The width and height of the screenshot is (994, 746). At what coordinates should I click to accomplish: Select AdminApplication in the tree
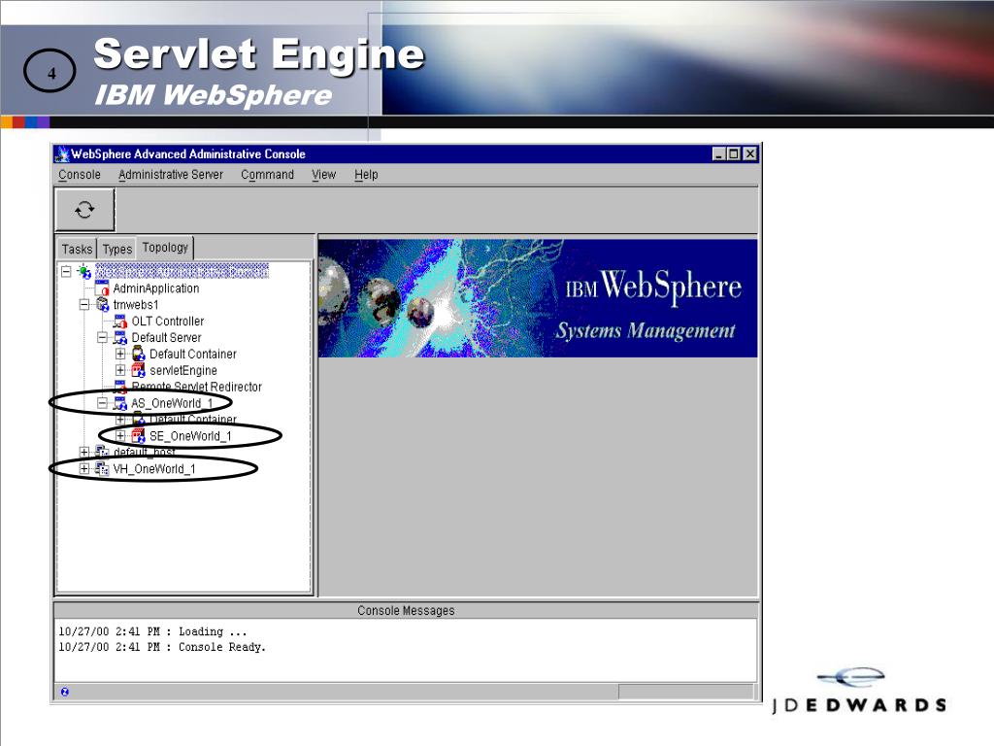pyautogui.click(x=156, y=288)
